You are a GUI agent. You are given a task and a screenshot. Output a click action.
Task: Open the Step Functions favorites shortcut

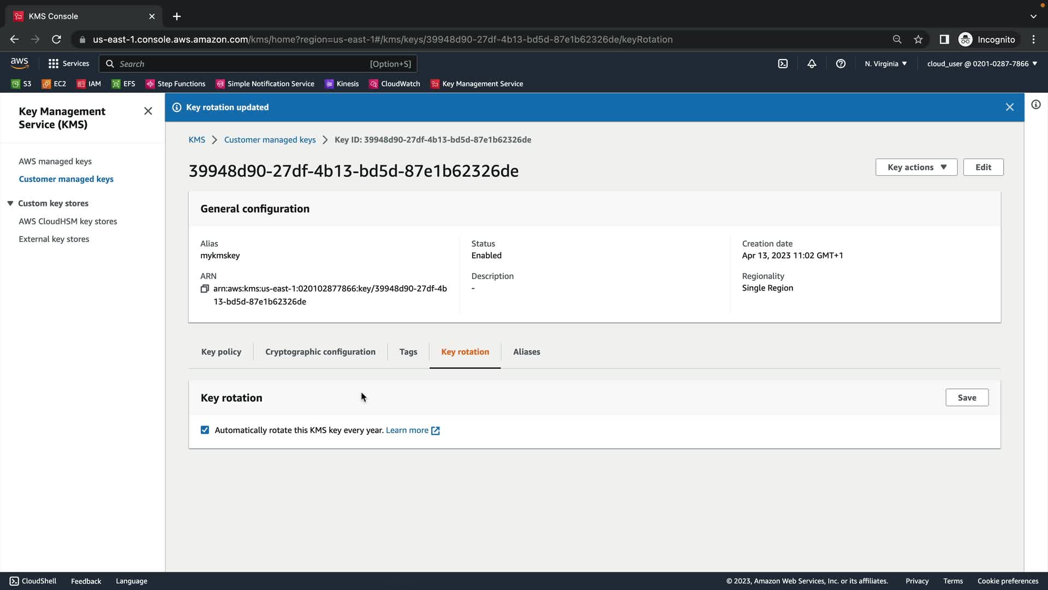coord(175,84)
